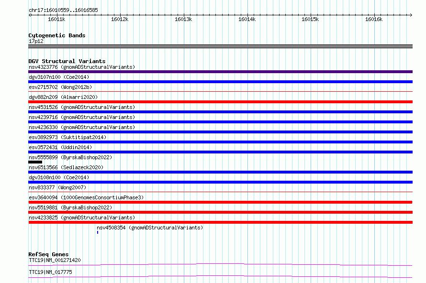426x283 pixels.
Task: Click the thin red line of nsv833377
Action: [x=220, y=192]
